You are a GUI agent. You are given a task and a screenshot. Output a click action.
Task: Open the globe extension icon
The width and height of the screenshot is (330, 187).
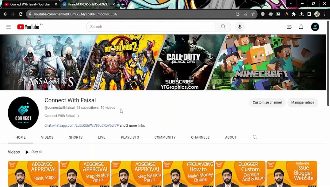[x=263, y=14]
